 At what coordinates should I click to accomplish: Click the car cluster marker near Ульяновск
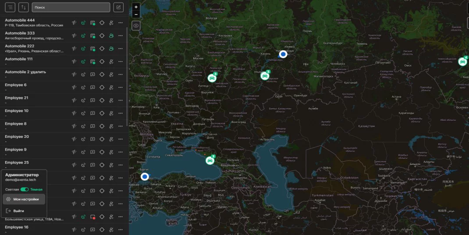click(265, 76)
